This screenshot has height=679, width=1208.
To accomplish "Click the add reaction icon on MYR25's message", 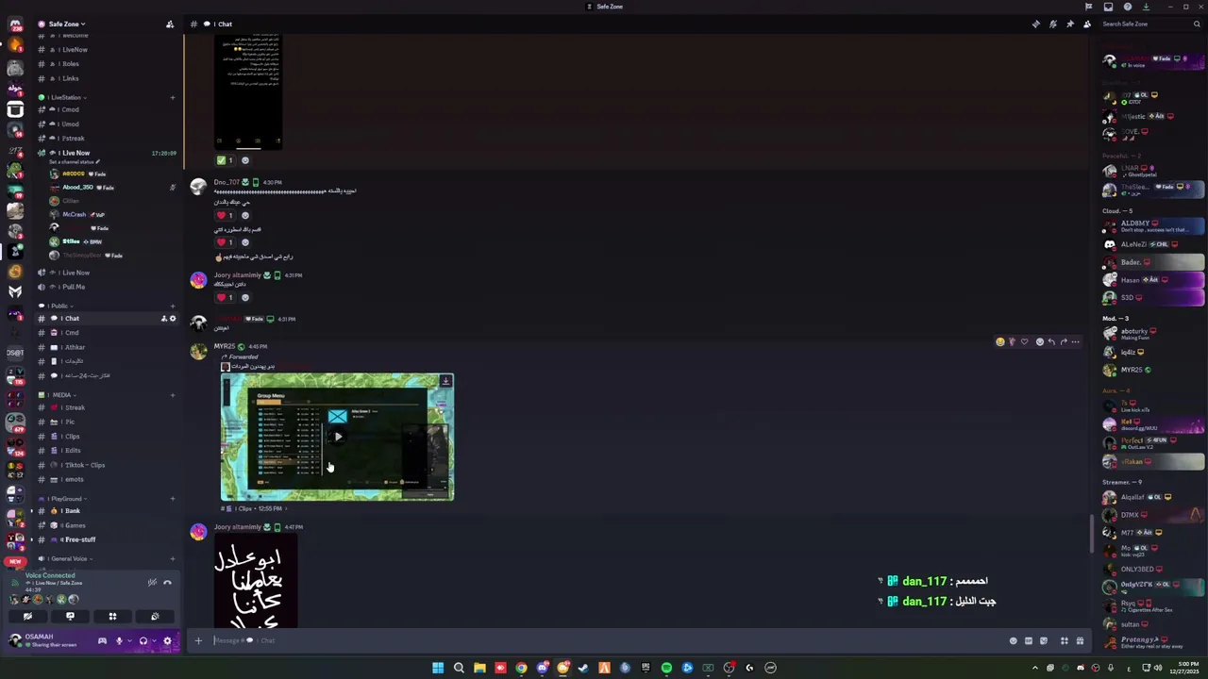I will 1039,341.
